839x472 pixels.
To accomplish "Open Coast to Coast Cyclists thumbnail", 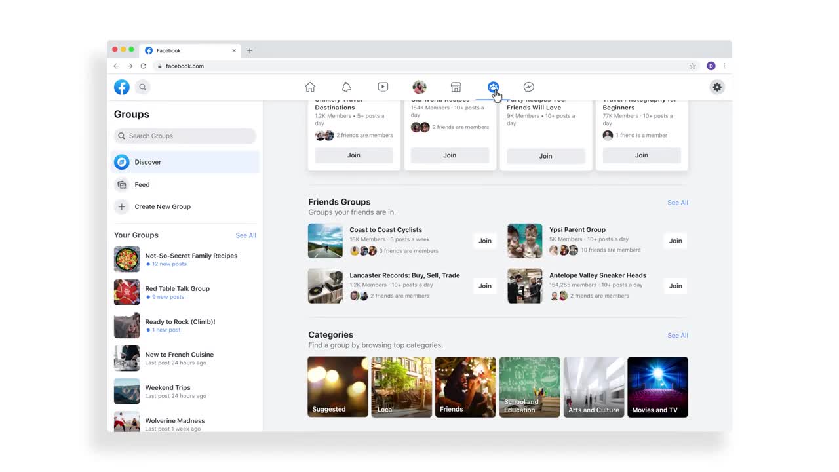I will point(326,241).
